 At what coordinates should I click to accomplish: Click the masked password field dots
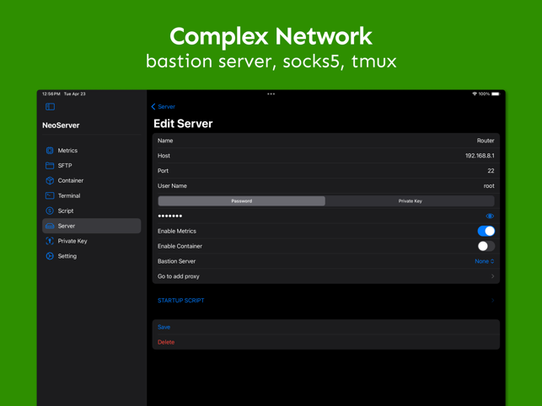click(170, 216)
